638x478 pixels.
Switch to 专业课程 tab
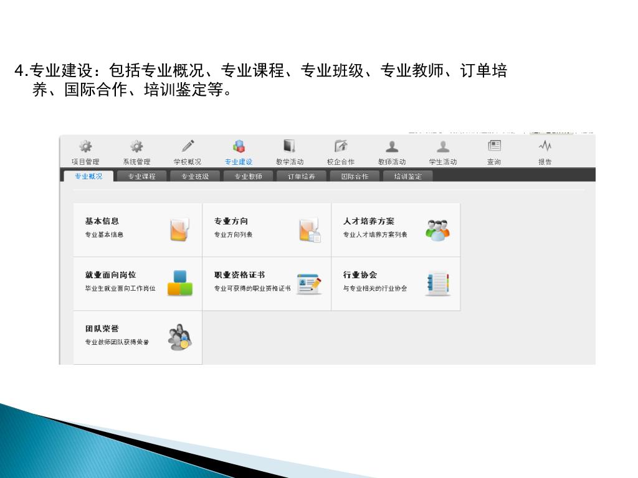click(x=141, y=176)
